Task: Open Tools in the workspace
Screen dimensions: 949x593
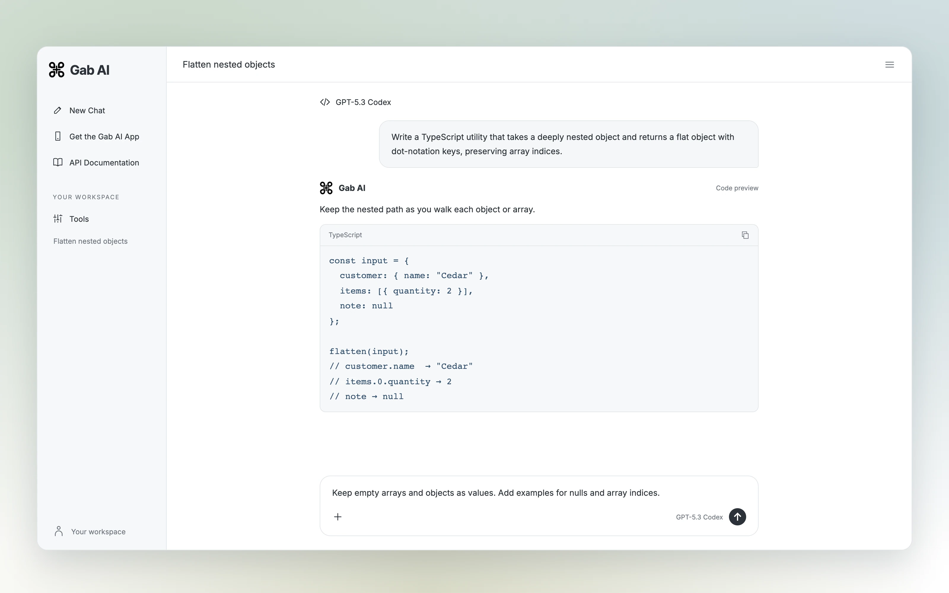Action: click(x=79, y=219)
